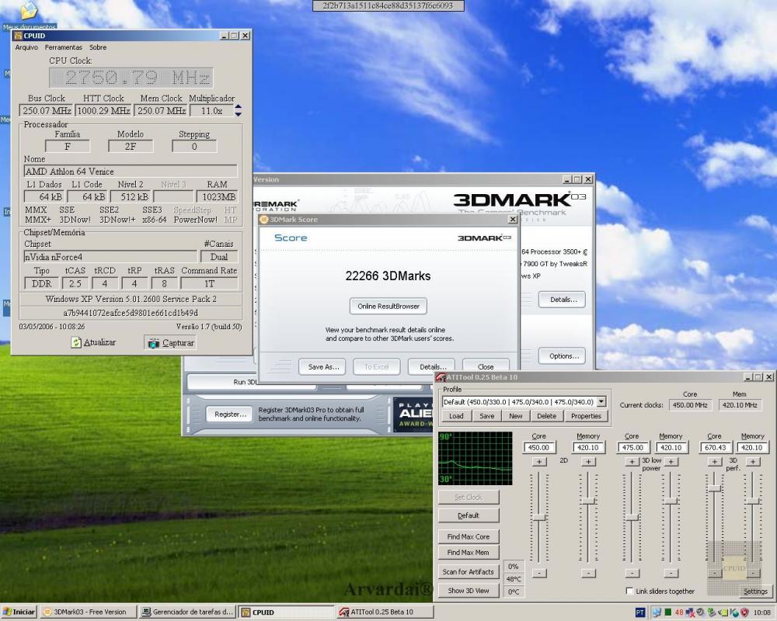The width and height of the screenshot is (777, 621).
Task: Click the 3D perf Core slider handle
Action: click(x=714, y=487)
